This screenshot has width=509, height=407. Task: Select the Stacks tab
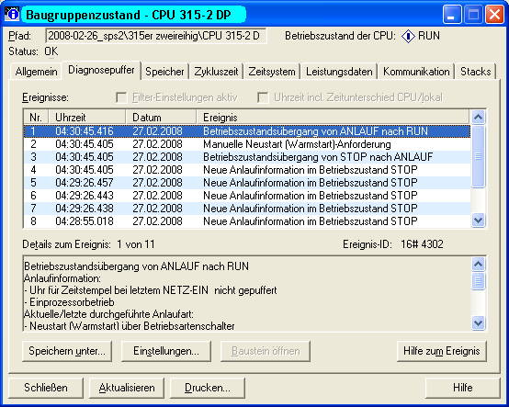476,72
